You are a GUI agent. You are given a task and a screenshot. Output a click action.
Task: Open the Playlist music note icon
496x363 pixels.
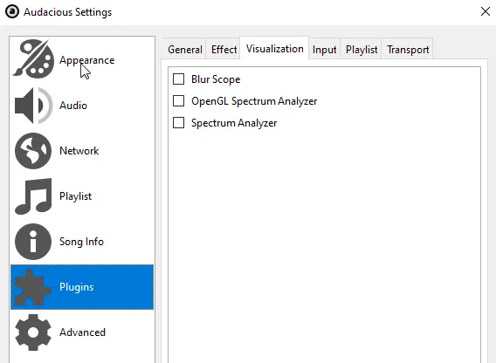point(33,196)
